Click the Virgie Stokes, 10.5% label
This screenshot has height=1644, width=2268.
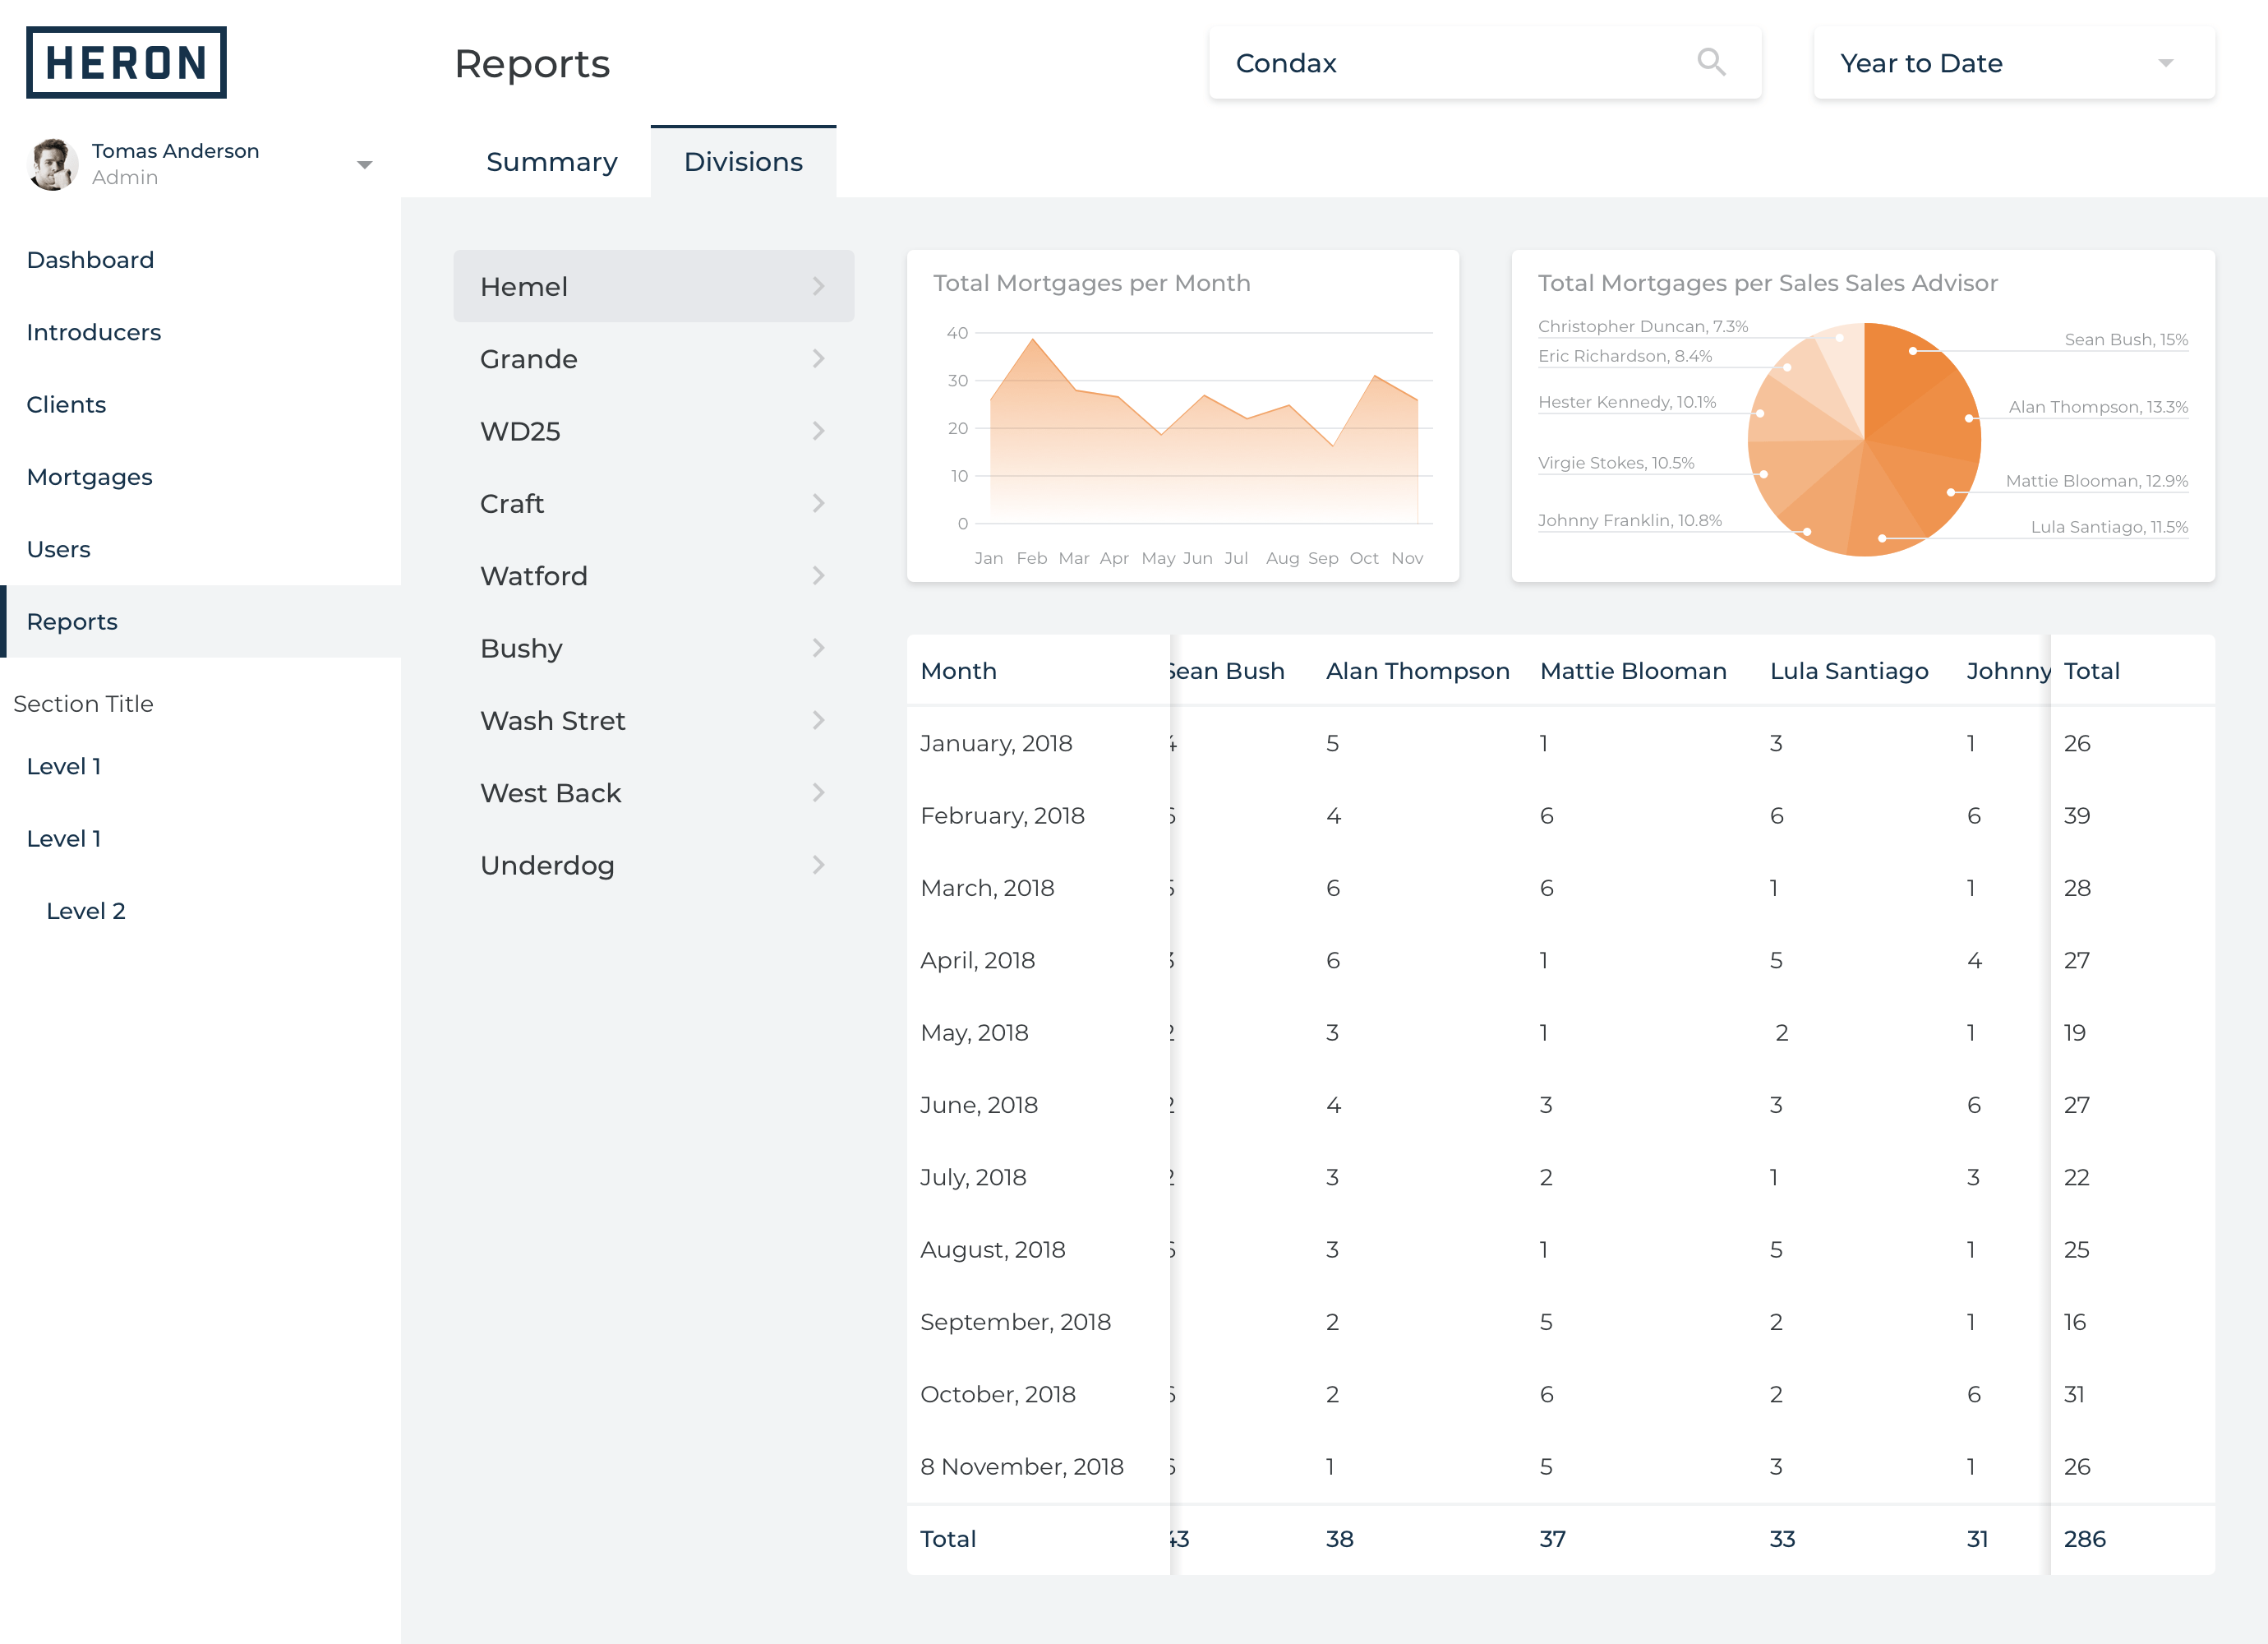[1616, 462]
